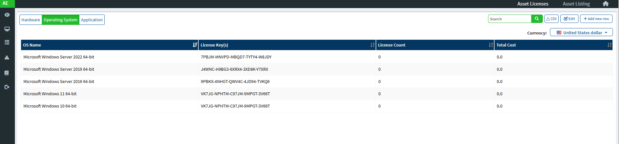Image resolution: width=619 pixels, height=144 pixels.
Task: Select Microsoft Windows Server 2019 64-bit row
Action: coord(316,69)
